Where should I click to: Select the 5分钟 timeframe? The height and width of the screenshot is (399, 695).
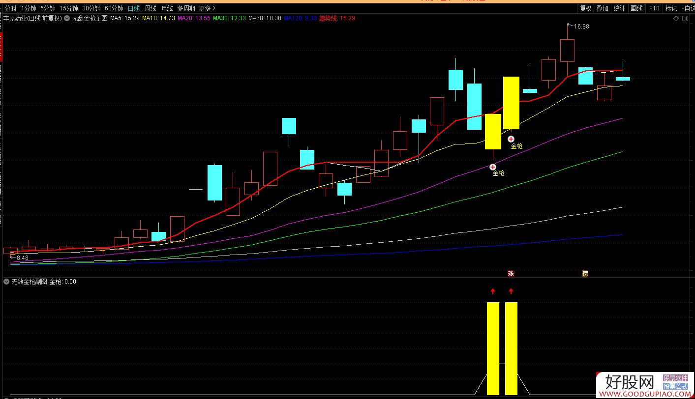click(48, 8)
